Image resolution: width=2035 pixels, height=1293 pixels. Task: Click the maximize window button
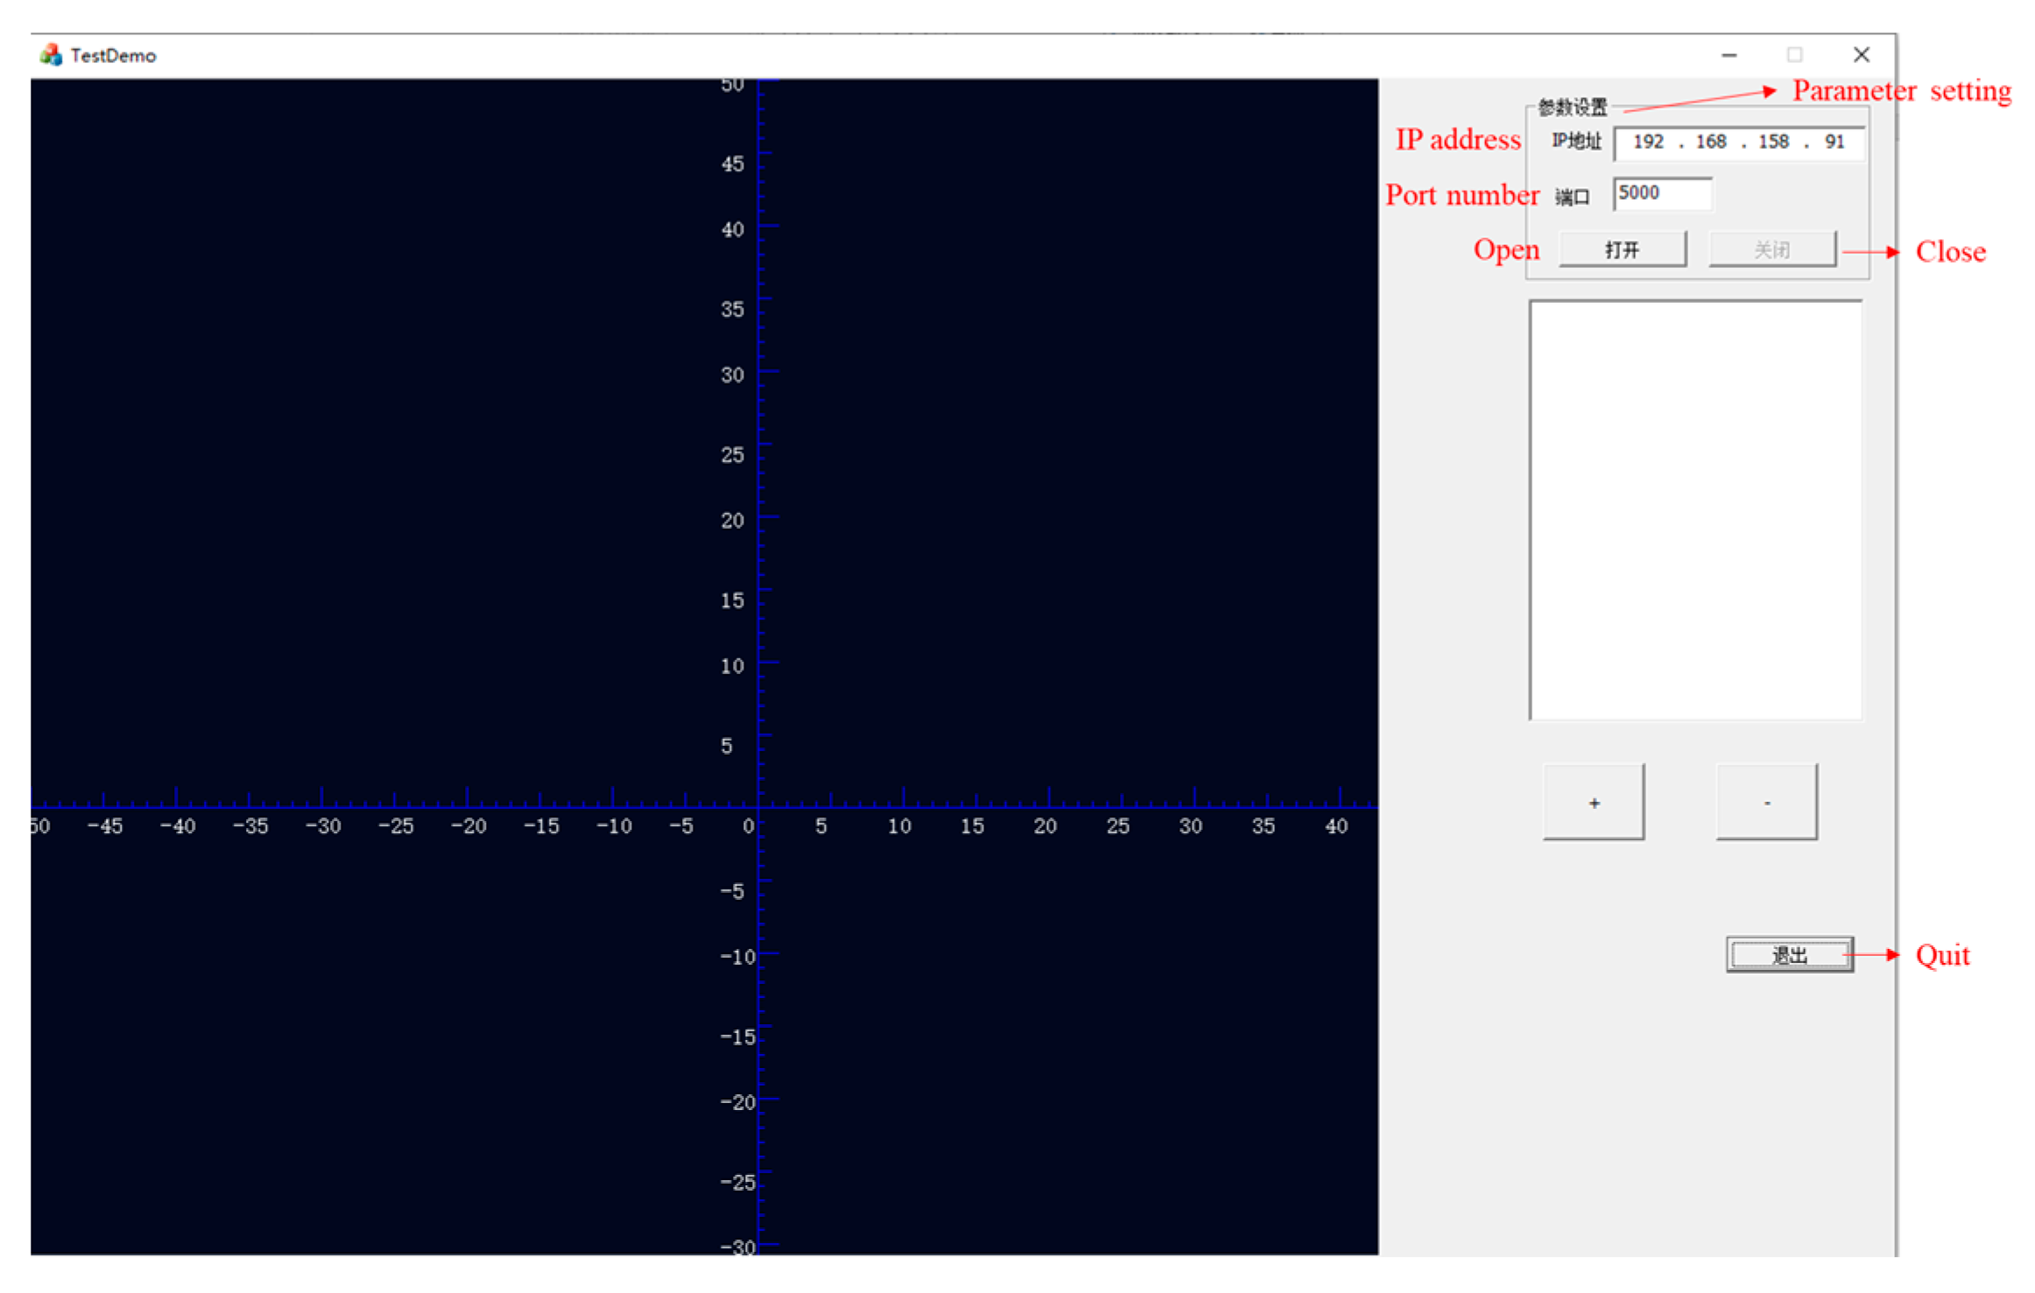[x=1794, y=55]
